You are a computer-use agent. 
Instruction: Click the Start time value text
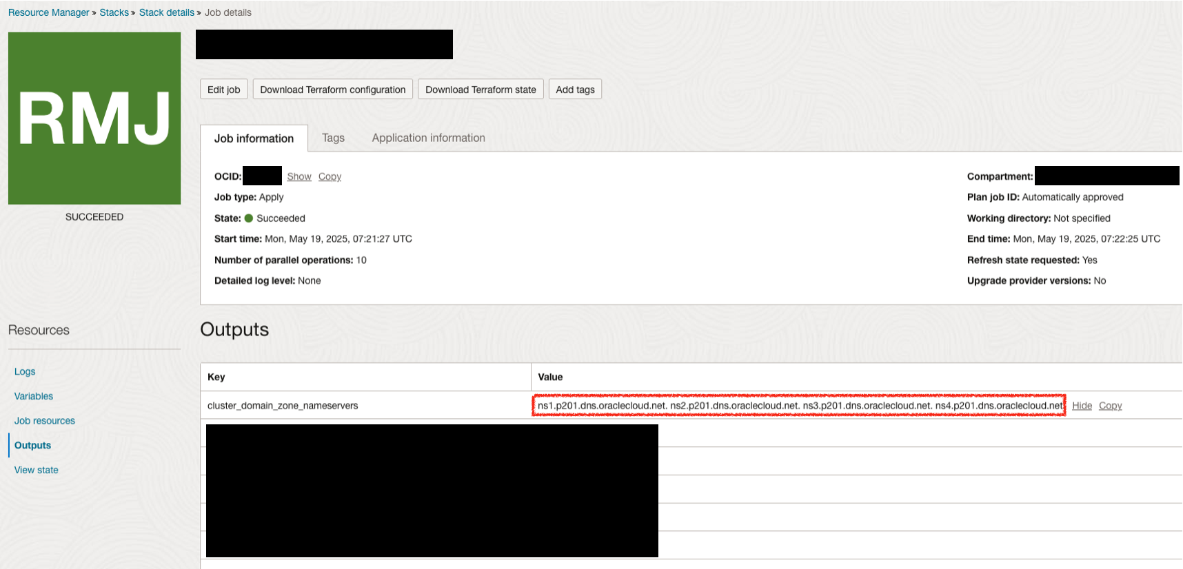point(338,239)
